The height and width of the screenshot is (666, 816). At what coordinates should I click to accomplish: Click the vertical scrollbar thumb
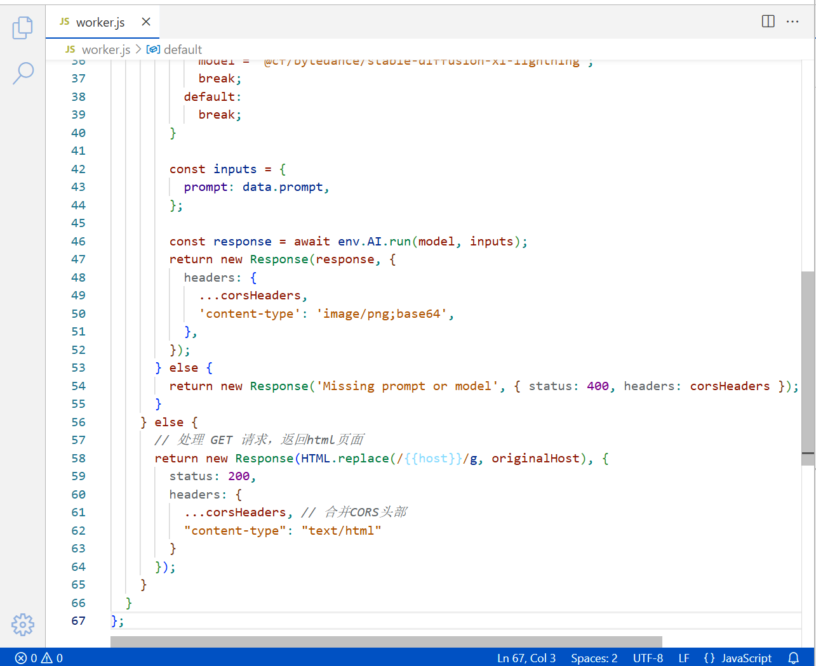pos(808,368)
